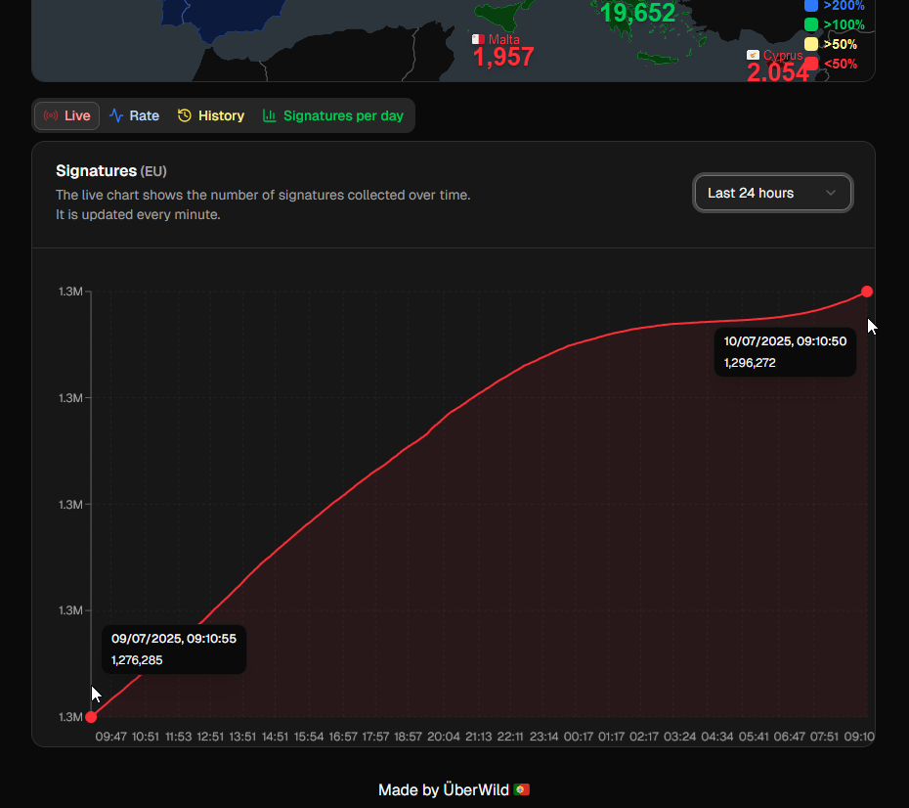Click the 17:57 time axis label

coord(375,737)
